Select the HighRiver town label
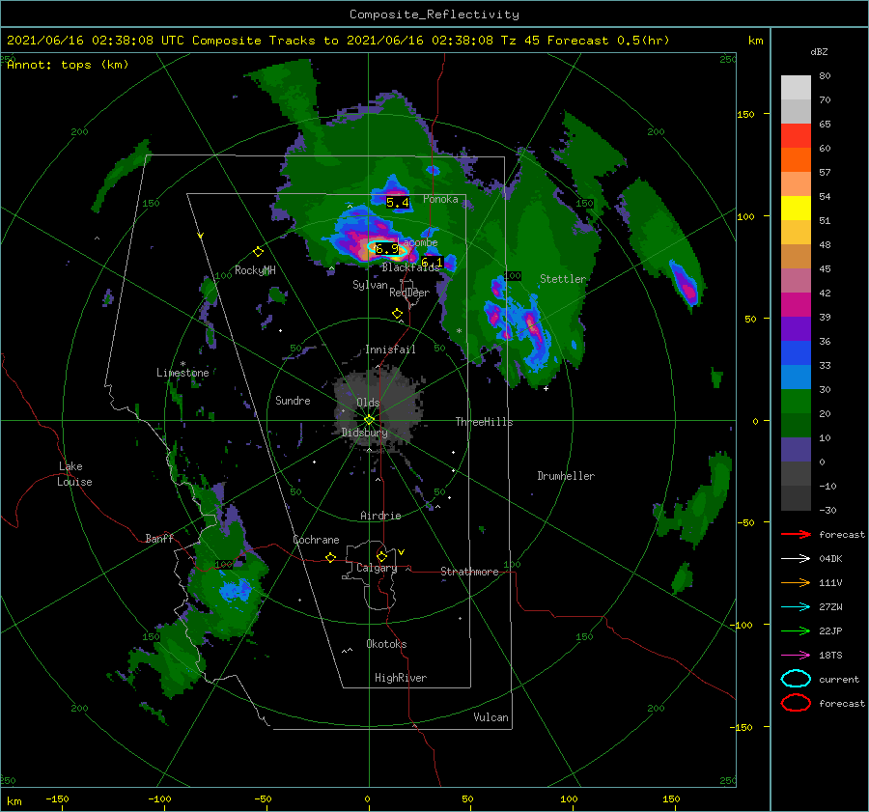The width and height of the screenshot is (869, 812). pyautogui.click(x=401, y=678)
